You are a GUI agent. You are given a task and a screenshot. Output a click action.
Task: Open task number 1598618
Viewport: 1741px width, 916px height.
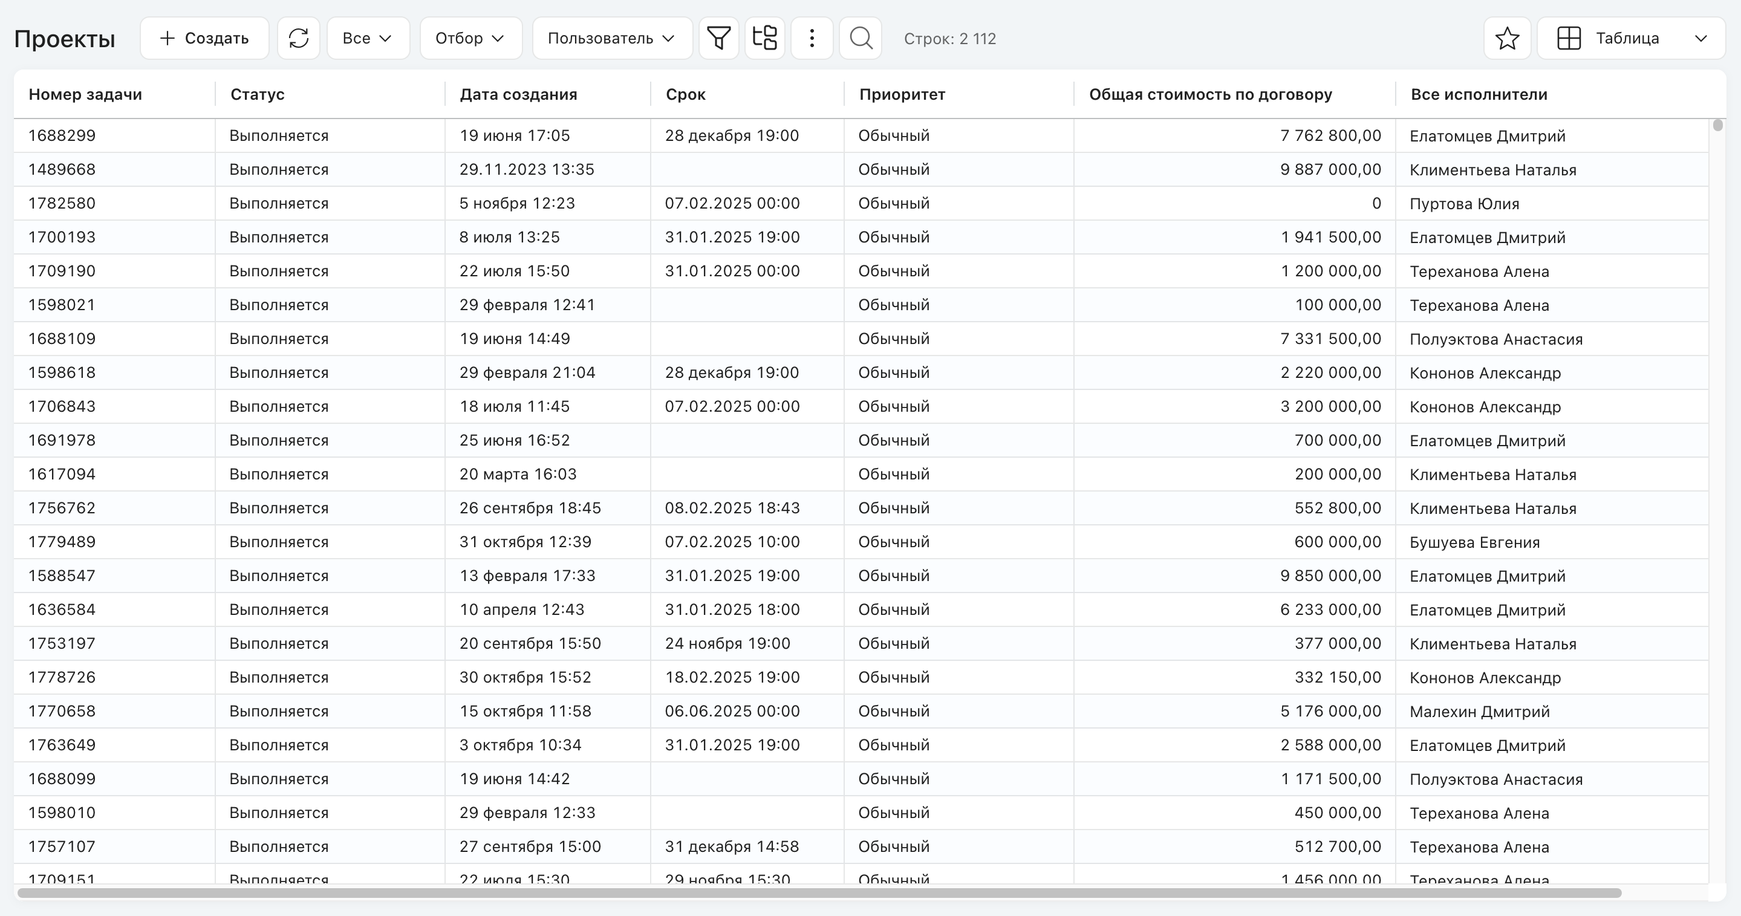(62, 372)
